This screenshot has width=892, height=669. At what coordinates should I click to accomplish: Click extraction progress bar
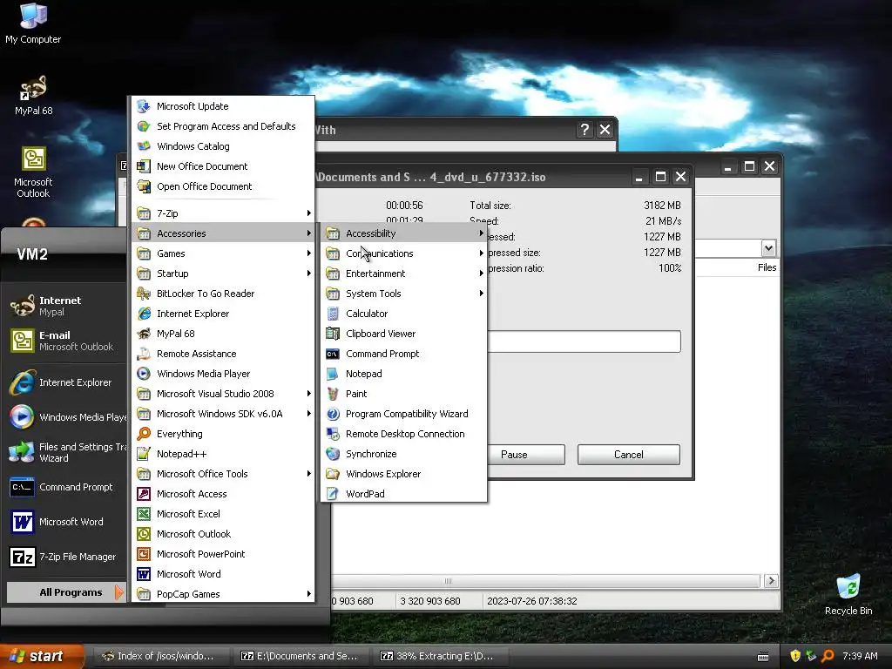584,341
